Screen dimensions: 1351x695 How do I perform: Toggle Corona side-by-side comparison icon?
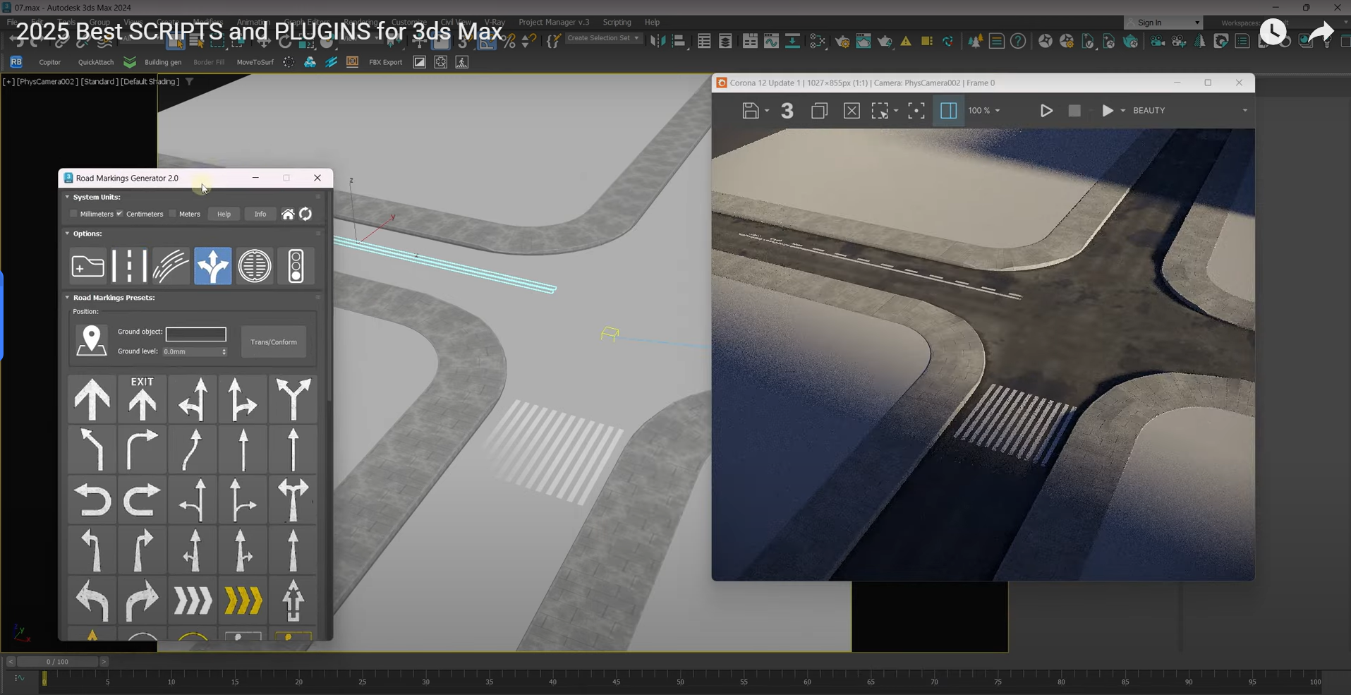[948, 111]
